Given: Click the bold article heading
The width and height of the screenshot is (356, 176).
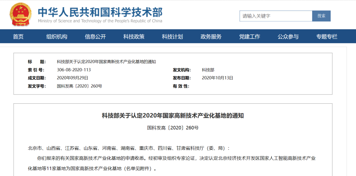Looking at the screenshot, I should pyautogui.click(x=173, y=115).
